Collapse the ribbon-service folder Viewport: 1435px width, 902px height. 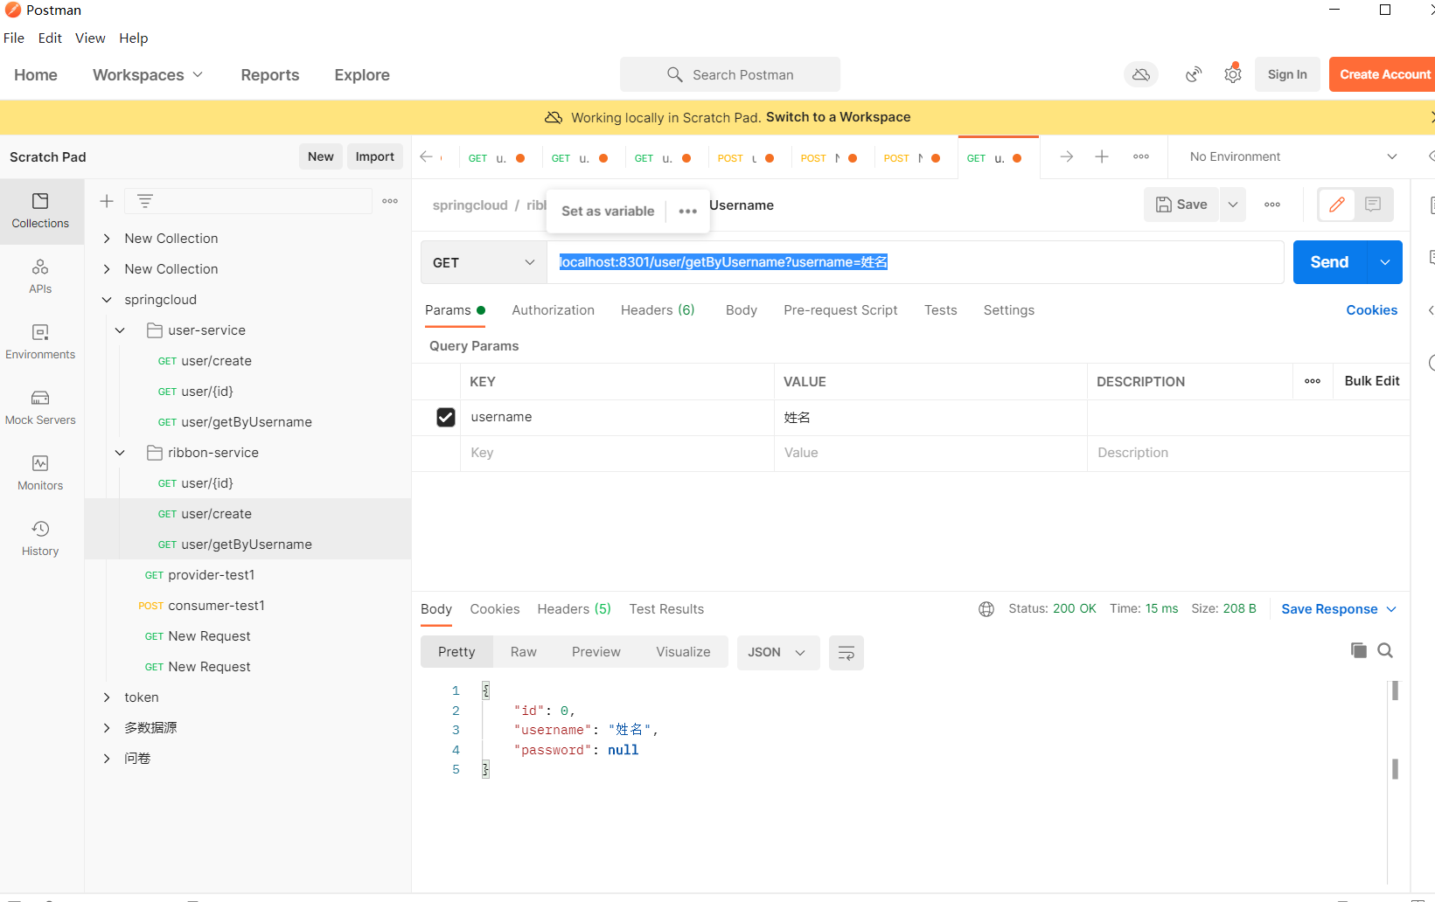tap(120, 453)
